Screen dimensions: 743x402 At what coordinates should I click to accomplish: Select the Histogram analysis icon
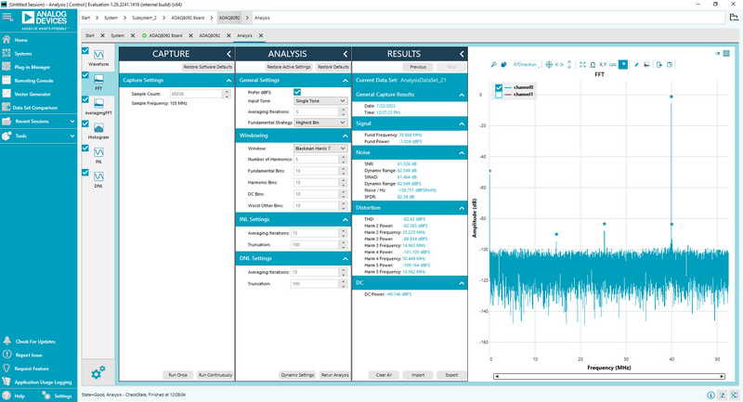98,128
